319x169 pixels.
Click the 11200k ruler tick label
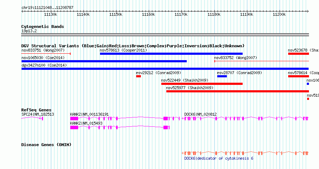coord(279,14)
